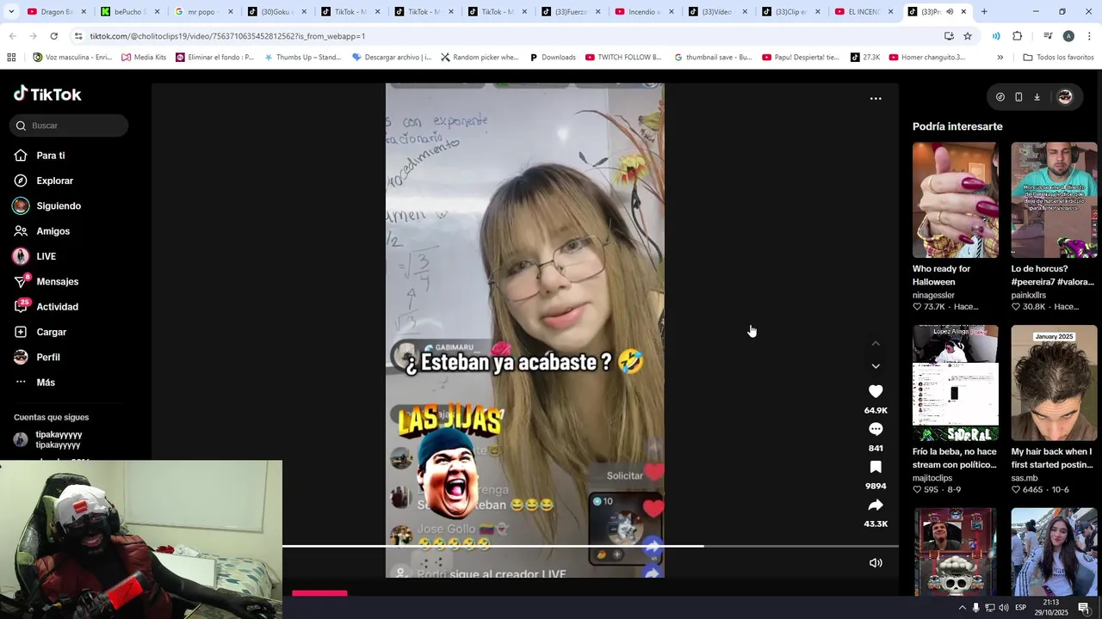Open Windows notification center icon

pos(1084,608)
